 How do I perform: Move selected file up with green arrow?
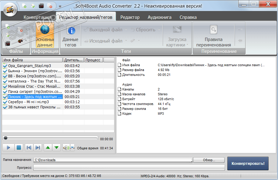click(x=48, y=148)
